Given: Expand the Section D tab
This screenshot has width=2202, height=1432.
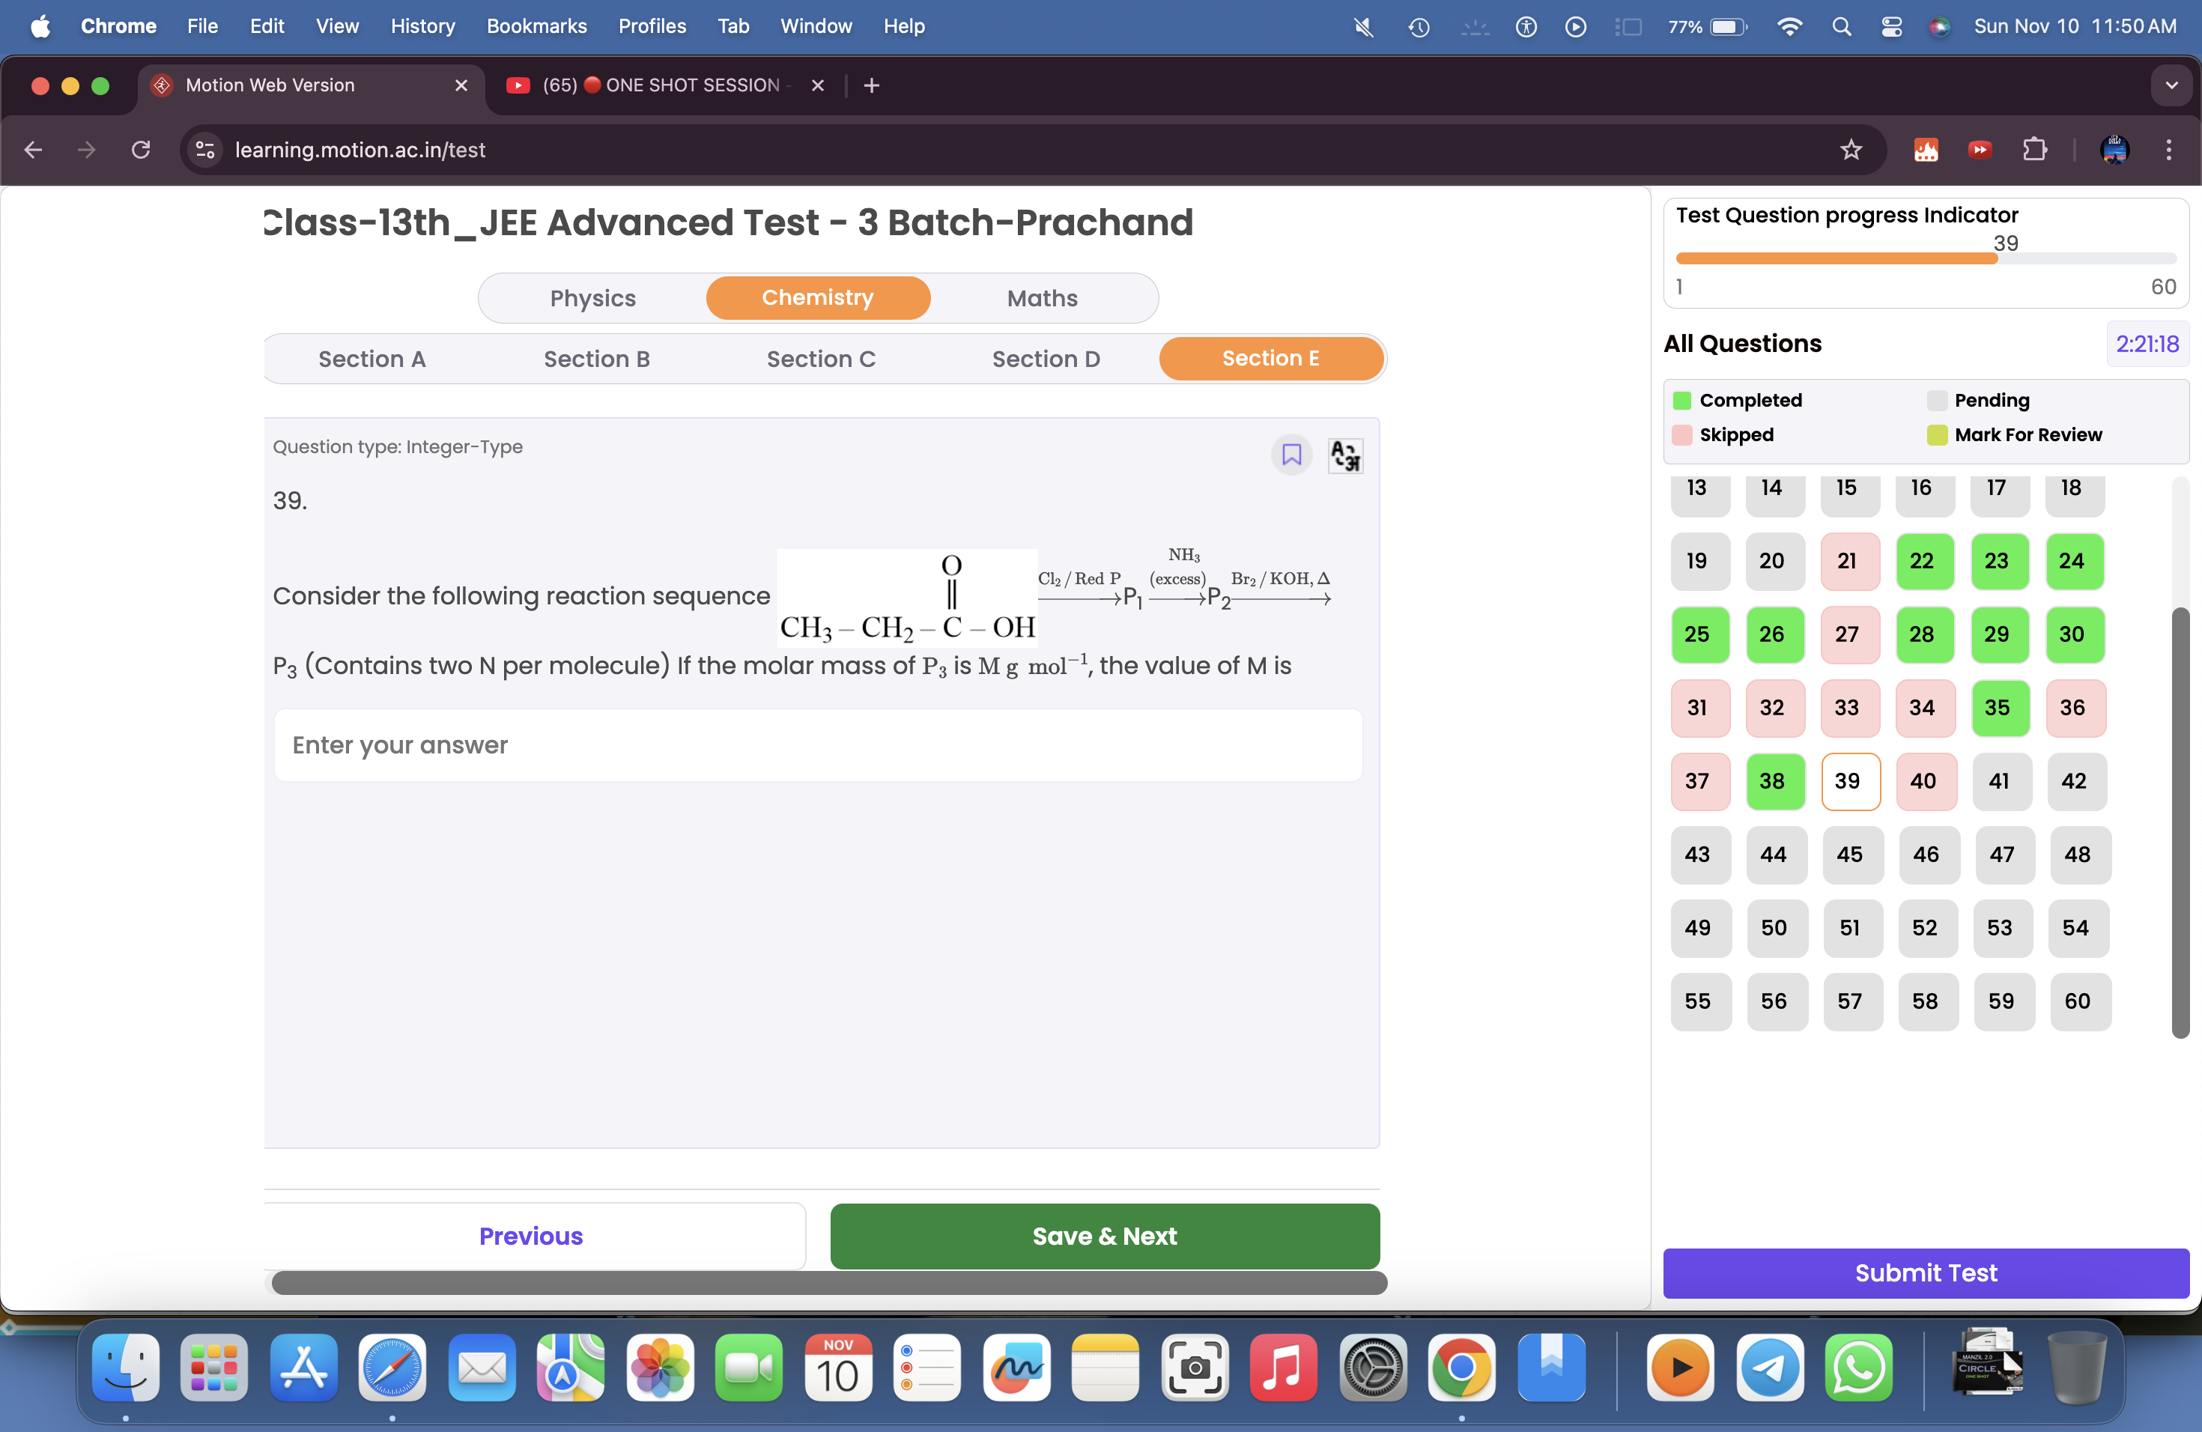Looking at the screenshot, I should [x=1046, y=358].
